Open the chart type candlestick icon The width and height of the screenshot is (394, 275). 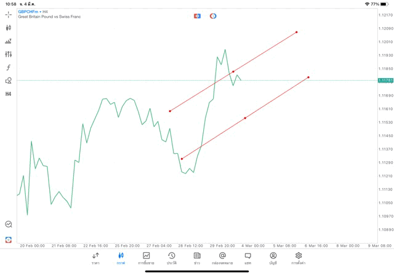[x=8, y=28]
